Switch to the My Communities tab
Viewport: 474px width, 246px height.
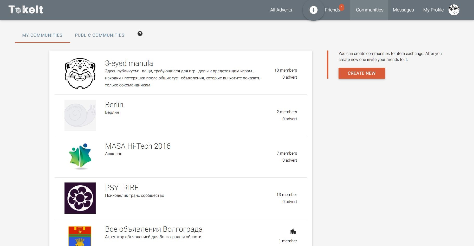tap(42, 35)
